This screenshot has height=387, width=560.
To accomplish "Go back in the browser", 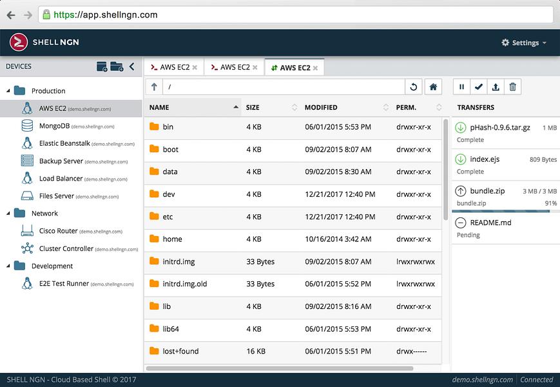I will click(11, 15).
